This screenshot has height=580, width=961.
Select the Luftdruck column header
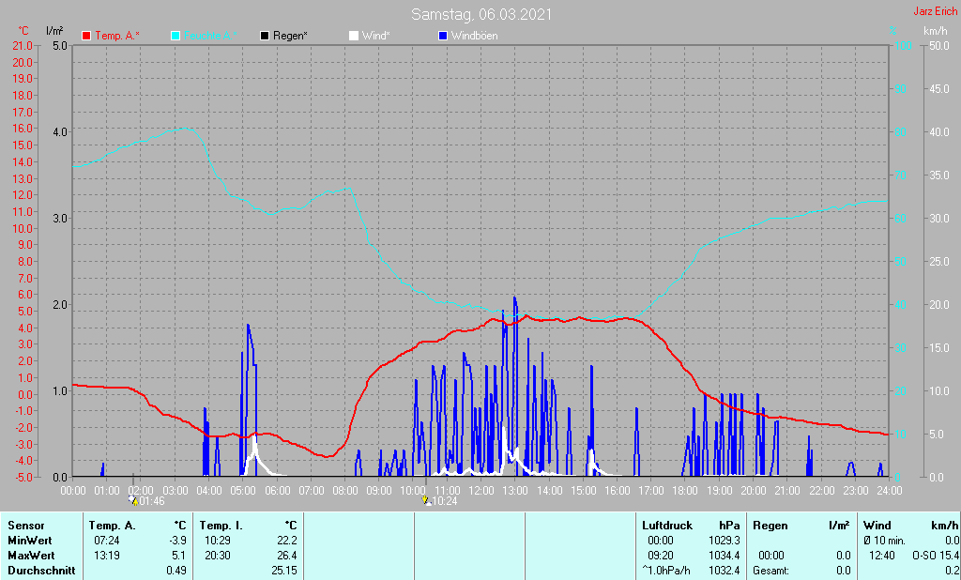click(666, 526)
